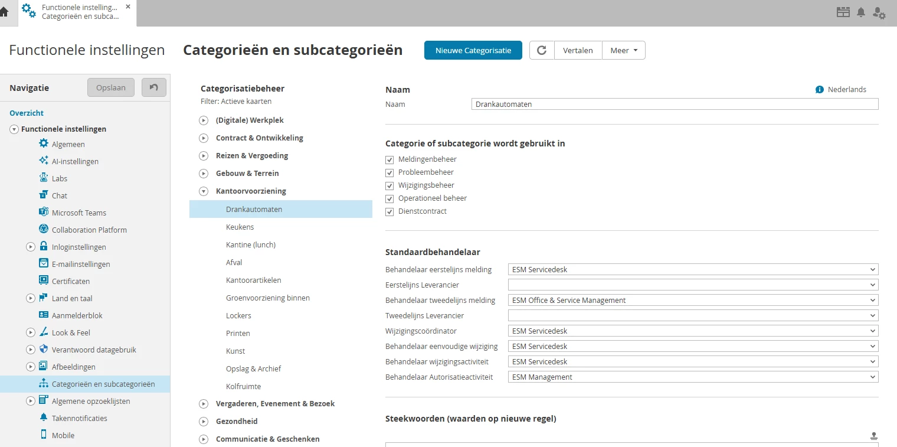Open Verantwoord datagebruik shield icon
897x447 pixels.
[x=44, y=349]
